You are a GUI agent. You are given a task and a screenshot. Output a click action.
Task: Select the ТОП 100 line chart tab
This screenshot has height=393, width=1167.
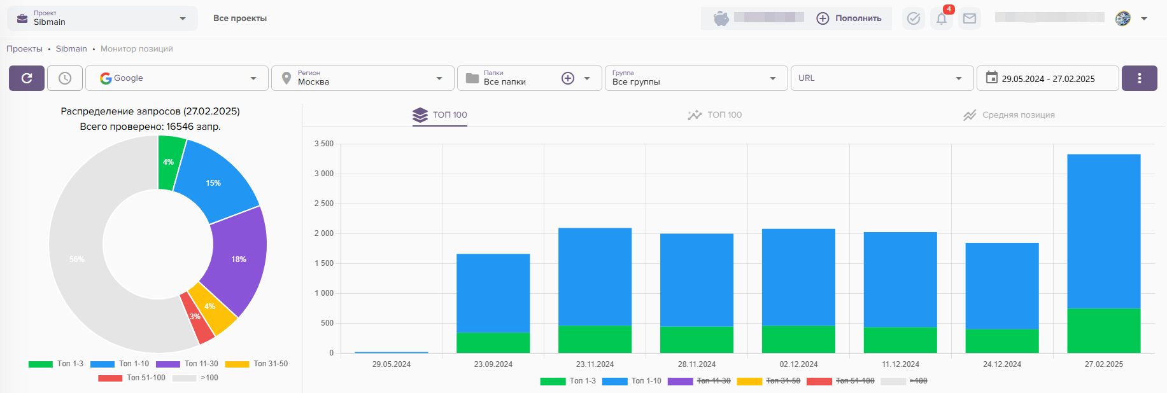715,115
